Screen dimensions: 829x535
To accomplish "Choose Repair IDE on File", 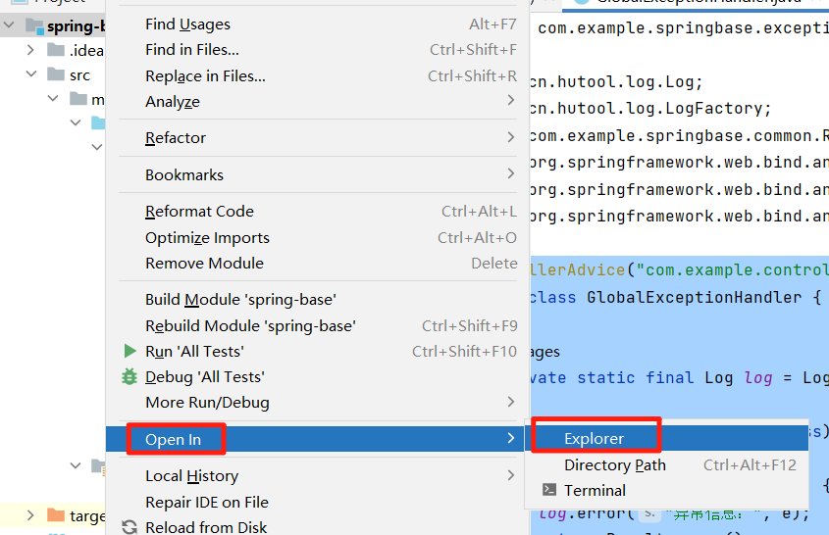I will pyautogui.click(x=318, y=502).
